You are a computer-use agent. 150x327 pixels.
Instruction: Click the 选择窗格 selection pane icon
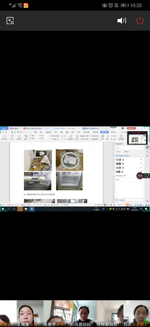121,137
